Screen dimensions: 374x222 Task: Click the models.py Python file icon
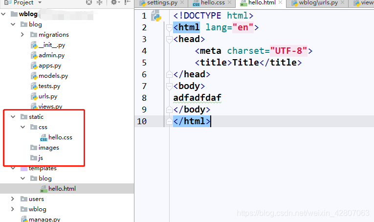pyautogui.click(x=34, y=76)
